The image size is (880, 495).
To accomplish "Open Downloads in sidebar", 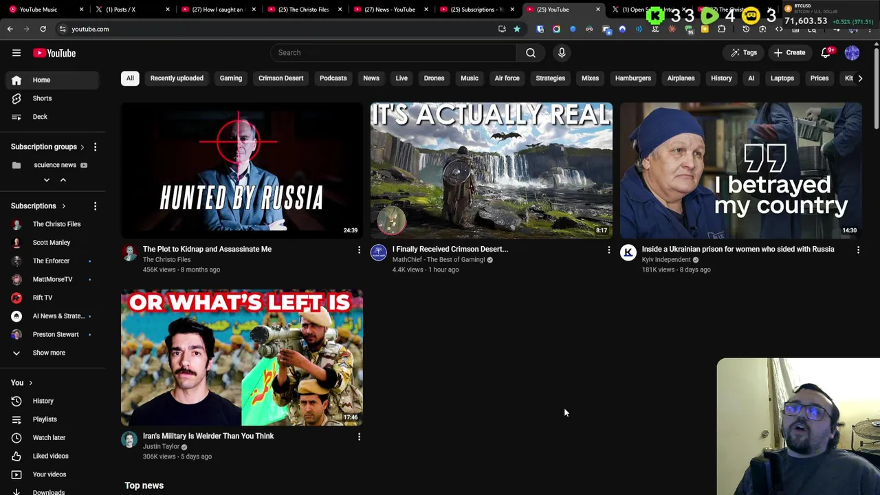I will pyautogui.click(x=53, y=492).
